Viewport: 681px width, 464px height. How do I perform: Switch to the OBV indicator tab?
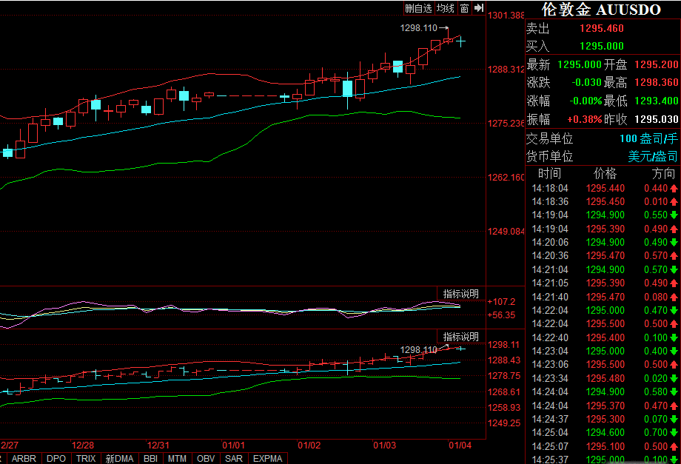click(207, 458)
